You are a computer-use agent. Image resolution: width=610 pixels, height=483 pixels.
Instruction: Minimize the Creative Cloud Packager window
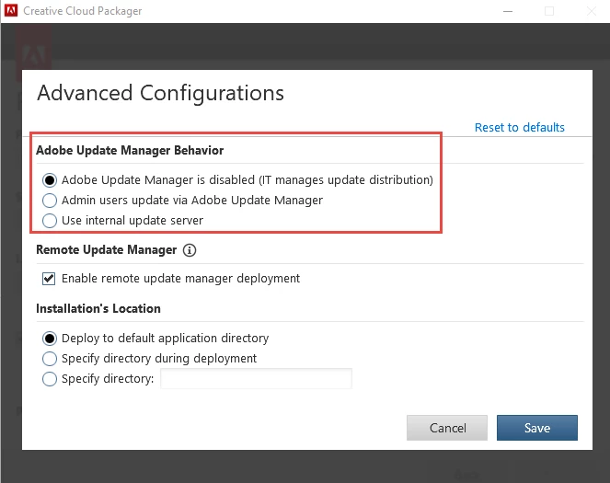(508, 11)
